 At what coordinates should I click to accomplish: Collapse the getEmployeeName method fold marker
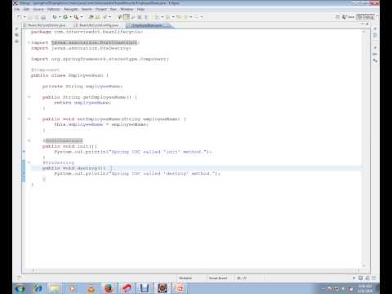29,97
